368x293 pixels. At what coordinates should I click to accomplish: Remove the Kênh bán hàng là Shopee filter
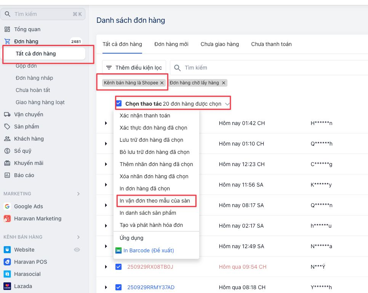pyautogui.click(x=162, y=83)
